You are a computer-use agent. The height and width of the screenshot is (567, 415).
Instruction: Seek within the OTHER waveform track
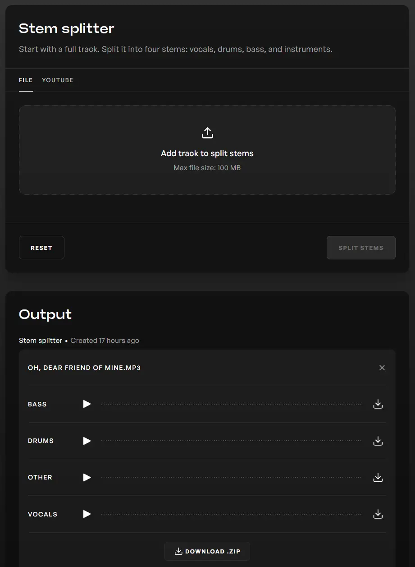tap(232, 477)
